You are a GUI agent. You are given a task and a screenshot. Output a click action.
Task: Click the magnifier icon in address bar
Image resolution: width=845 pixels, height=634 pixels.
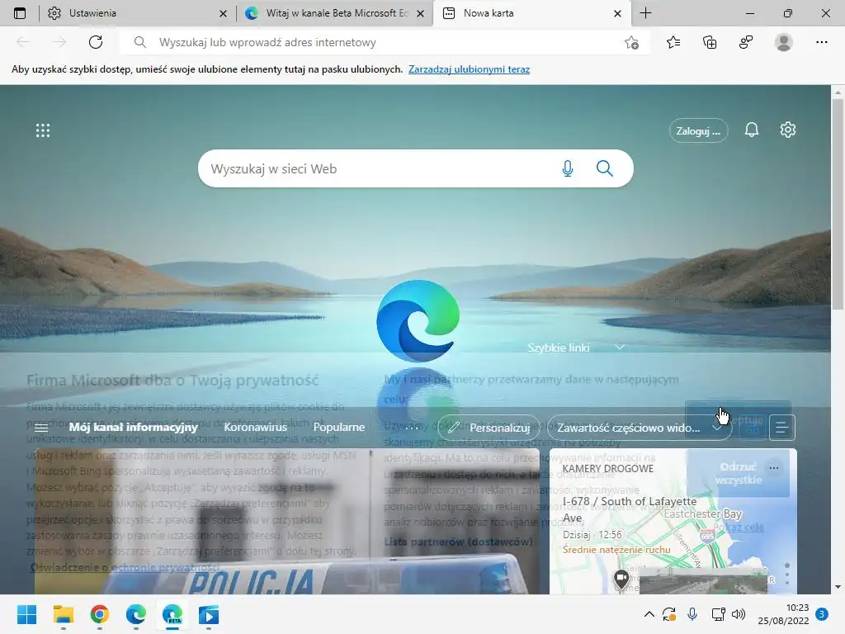coord(140,42)
